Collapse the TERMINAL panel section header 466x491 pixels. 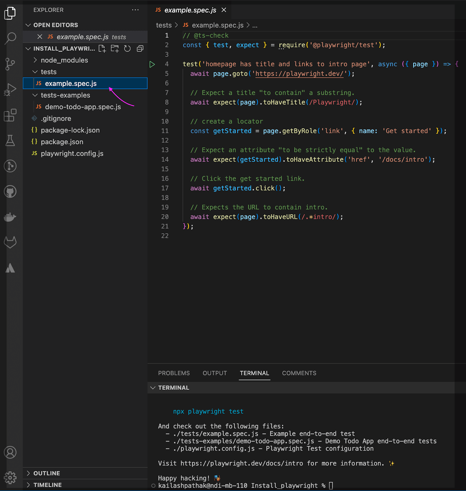coord(153,388)
